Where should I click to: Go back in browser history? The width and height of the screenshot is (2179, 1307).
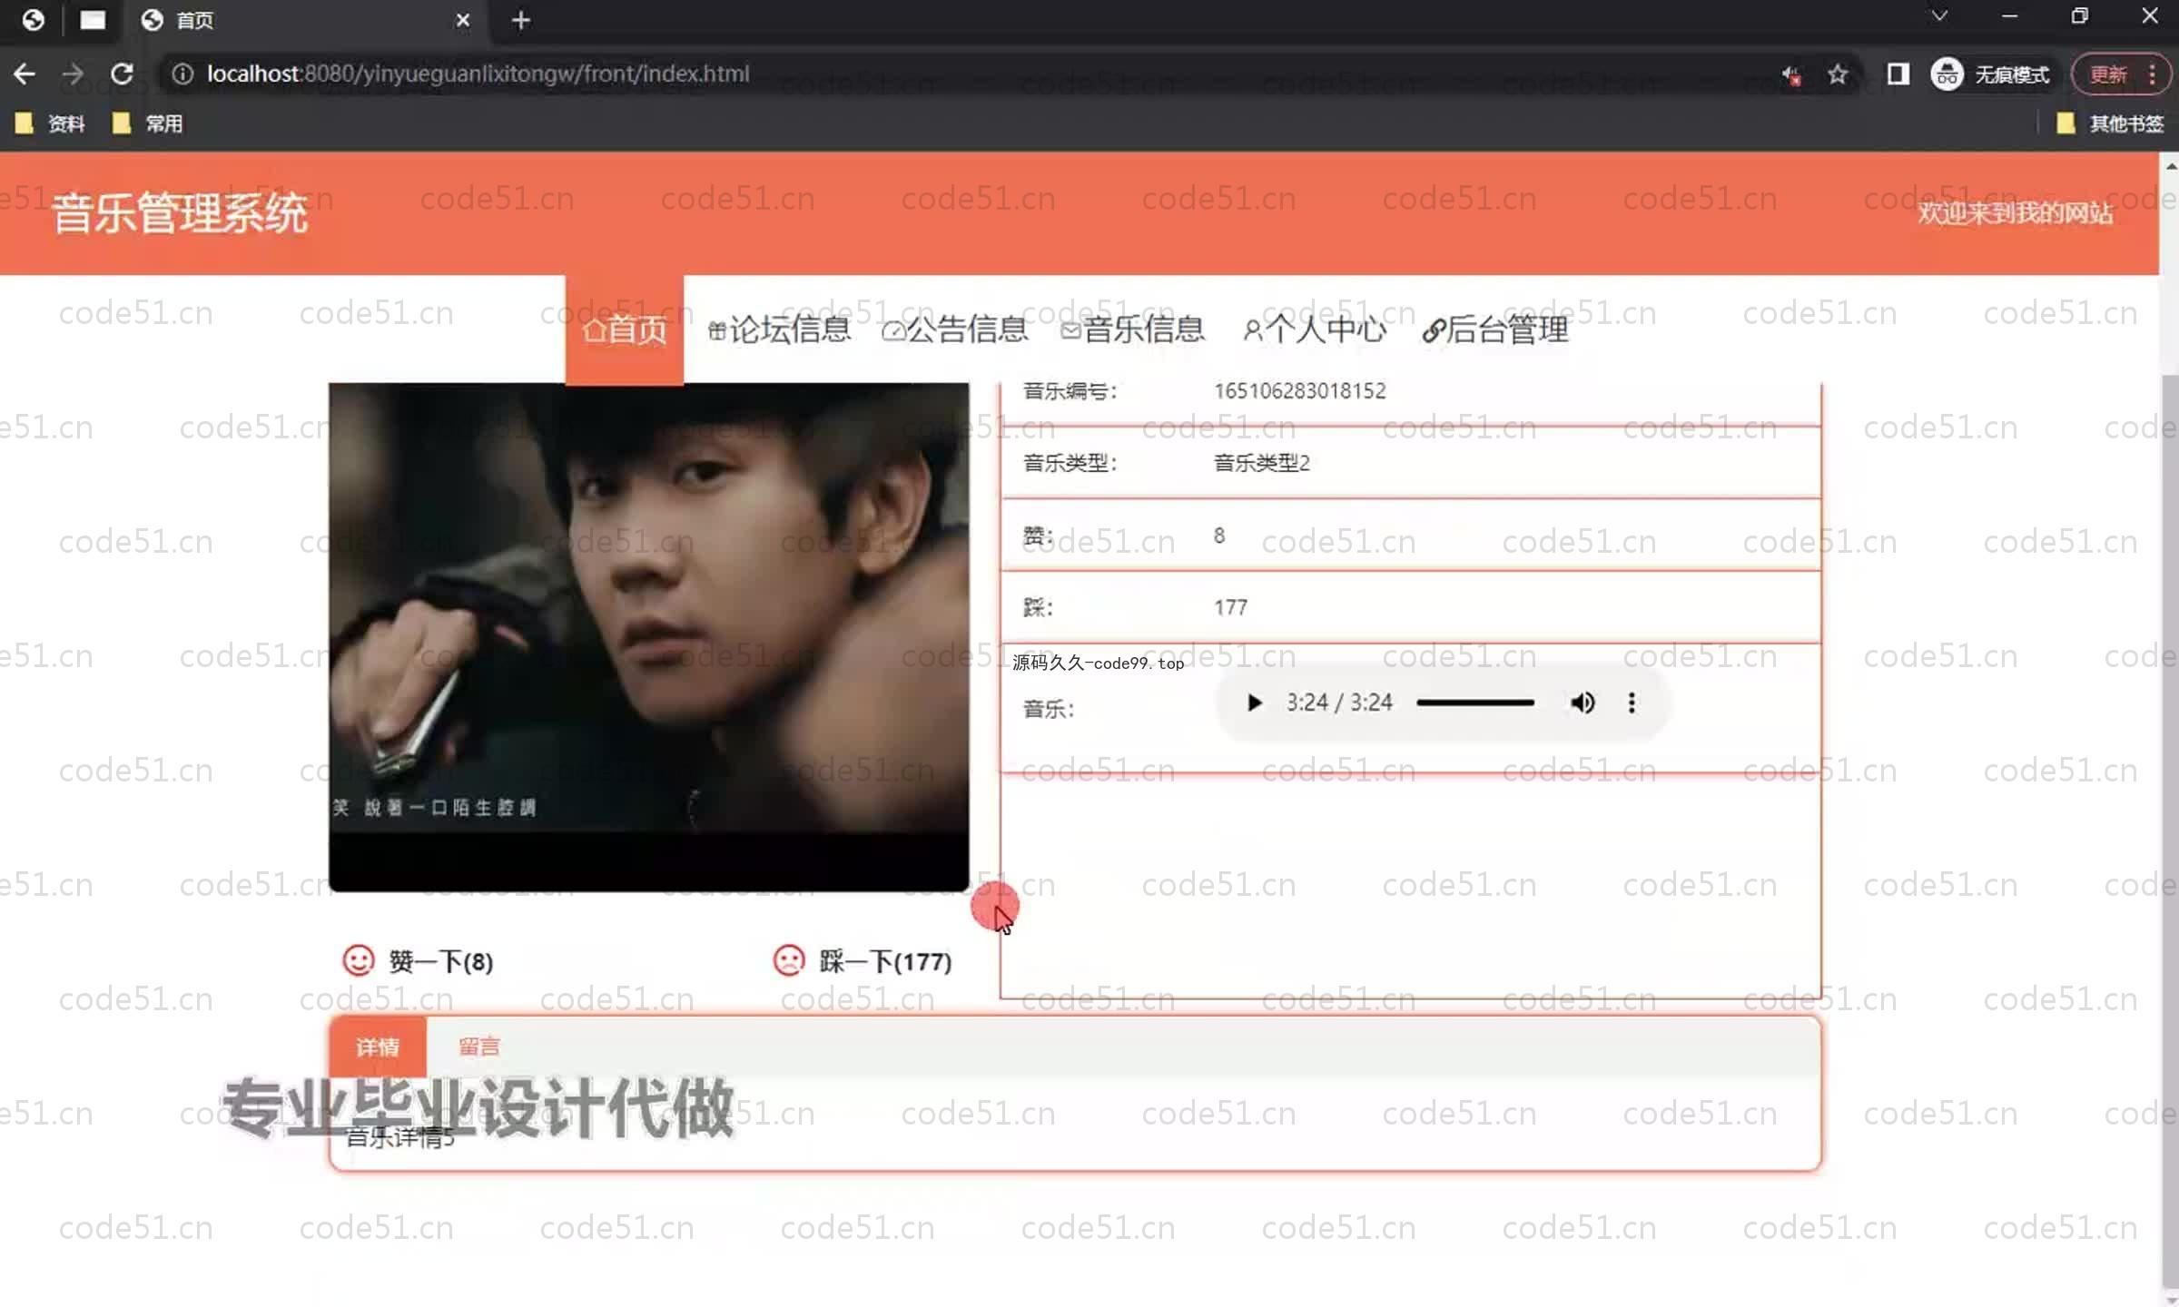pyautogui.click(x=25, y=74)
